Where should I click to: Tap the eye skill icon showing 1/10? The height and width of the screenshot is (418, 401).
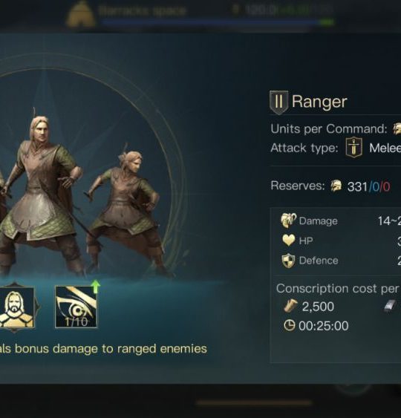76,307
